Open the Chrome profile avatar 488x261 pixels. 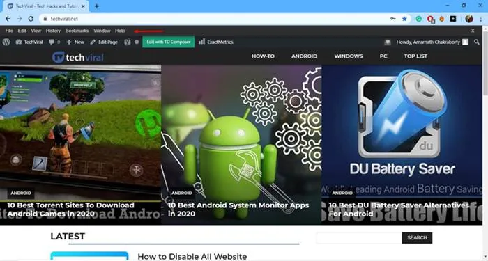click(x=469, y=19)
